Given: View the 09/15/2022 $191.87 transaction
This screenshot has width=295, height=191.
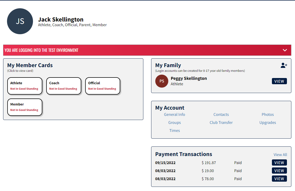Looking at the screenshot, I should tap(279, 163).
